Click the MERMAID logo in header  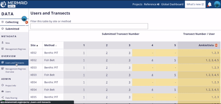[x=14, y=4]
